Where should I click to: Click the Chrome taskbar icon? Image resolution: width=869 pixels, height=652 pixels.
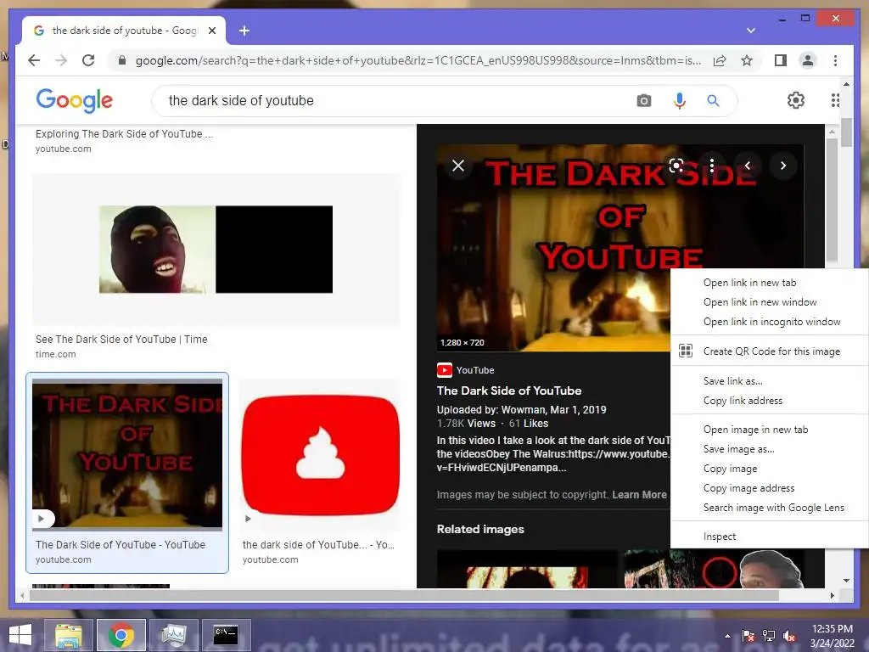tap(121, 635)
